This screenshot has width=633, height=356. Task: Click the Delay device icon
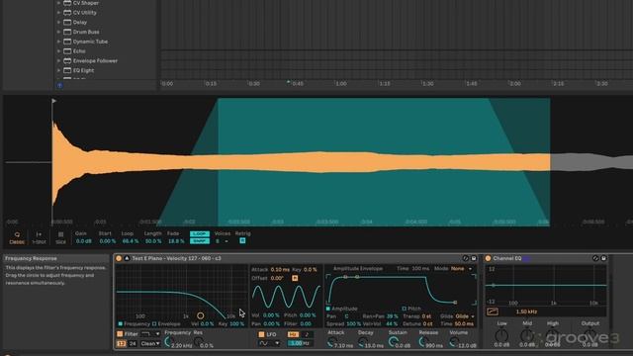67,22
